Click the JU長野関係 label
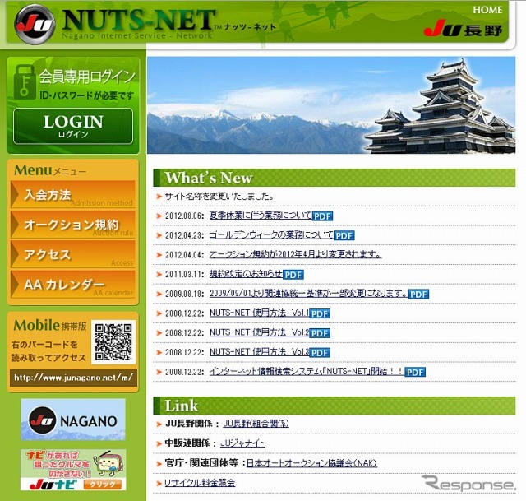 [192, 424]
